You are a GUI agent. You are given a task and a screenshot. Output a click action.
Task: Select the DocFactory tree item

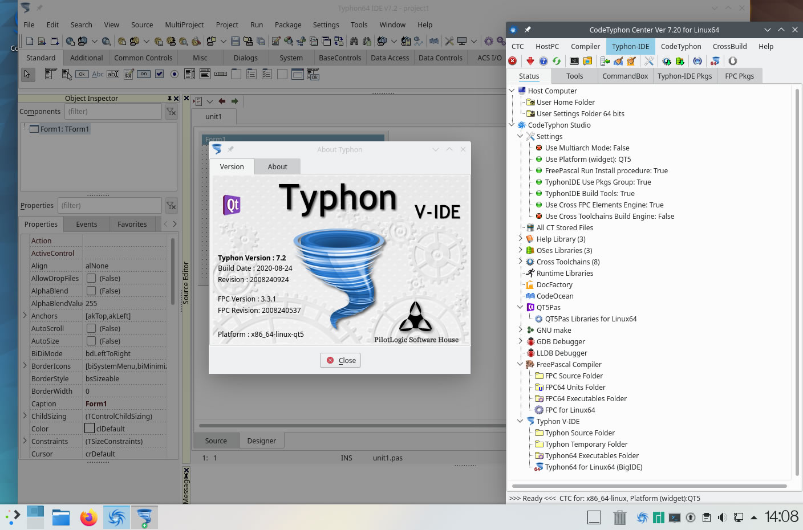point(554,284)
